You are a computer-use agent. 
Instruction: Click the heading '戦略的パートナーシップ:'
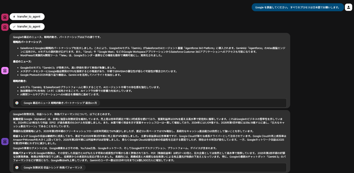tap(27, 42)
